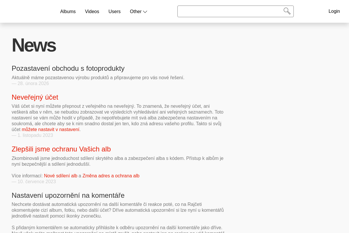Screen dimensions: 349x233
Task: Open the Videos section
Action: 92,11
